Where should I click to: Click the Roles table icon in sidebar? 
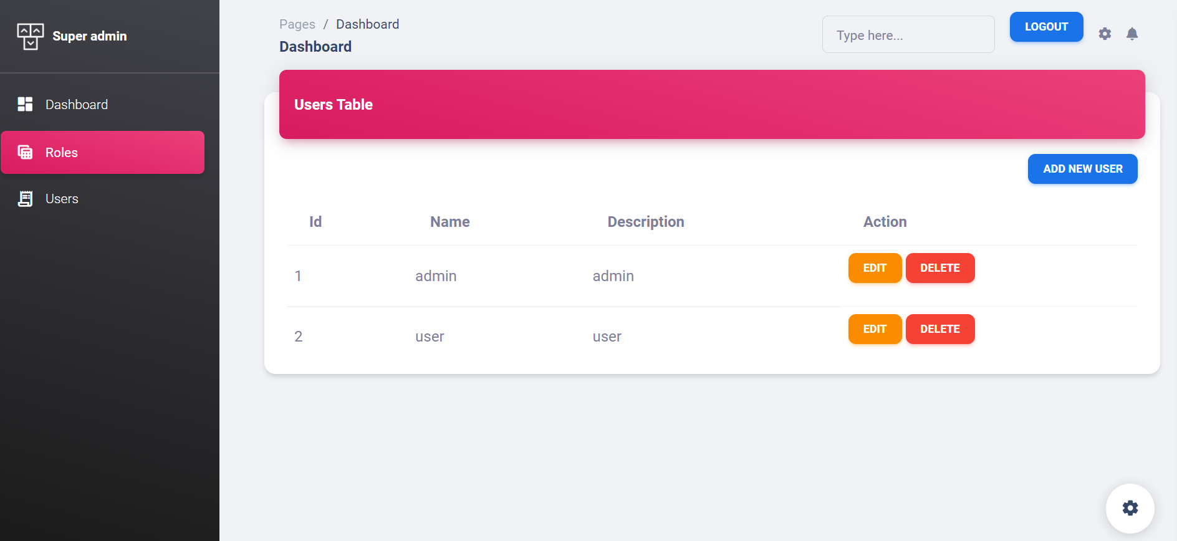(25, 152)
